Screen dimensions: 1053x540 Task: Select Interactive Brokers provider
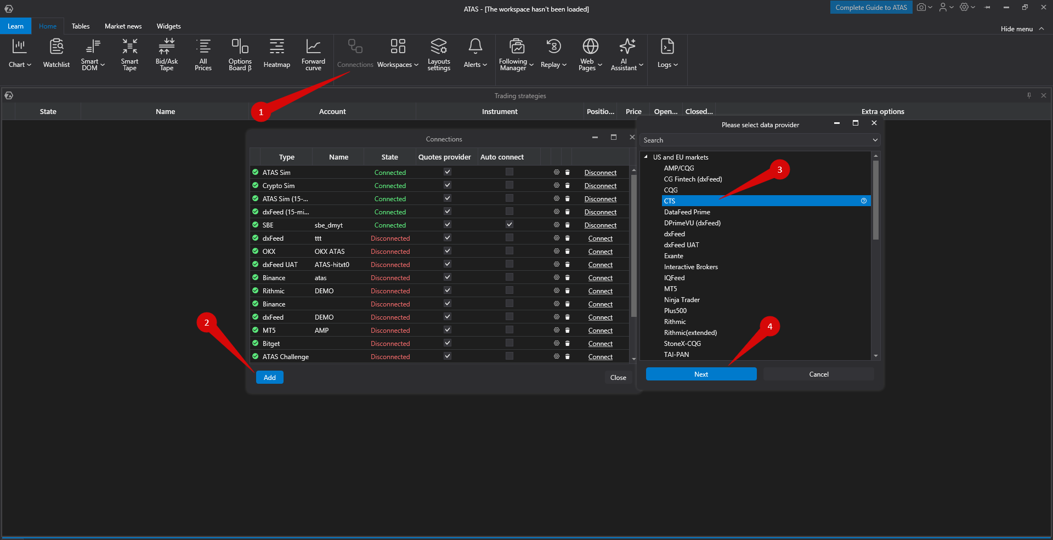(691, 267)
